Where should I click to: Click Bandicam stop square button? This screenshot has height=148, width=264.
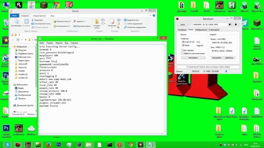tap(236, 25)
